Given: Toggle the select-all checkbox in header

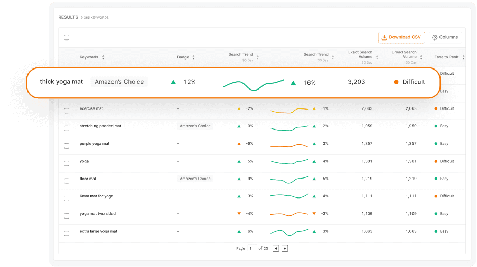Looking at the screenshot, I should pyautogui.click(x=67, y=37).
